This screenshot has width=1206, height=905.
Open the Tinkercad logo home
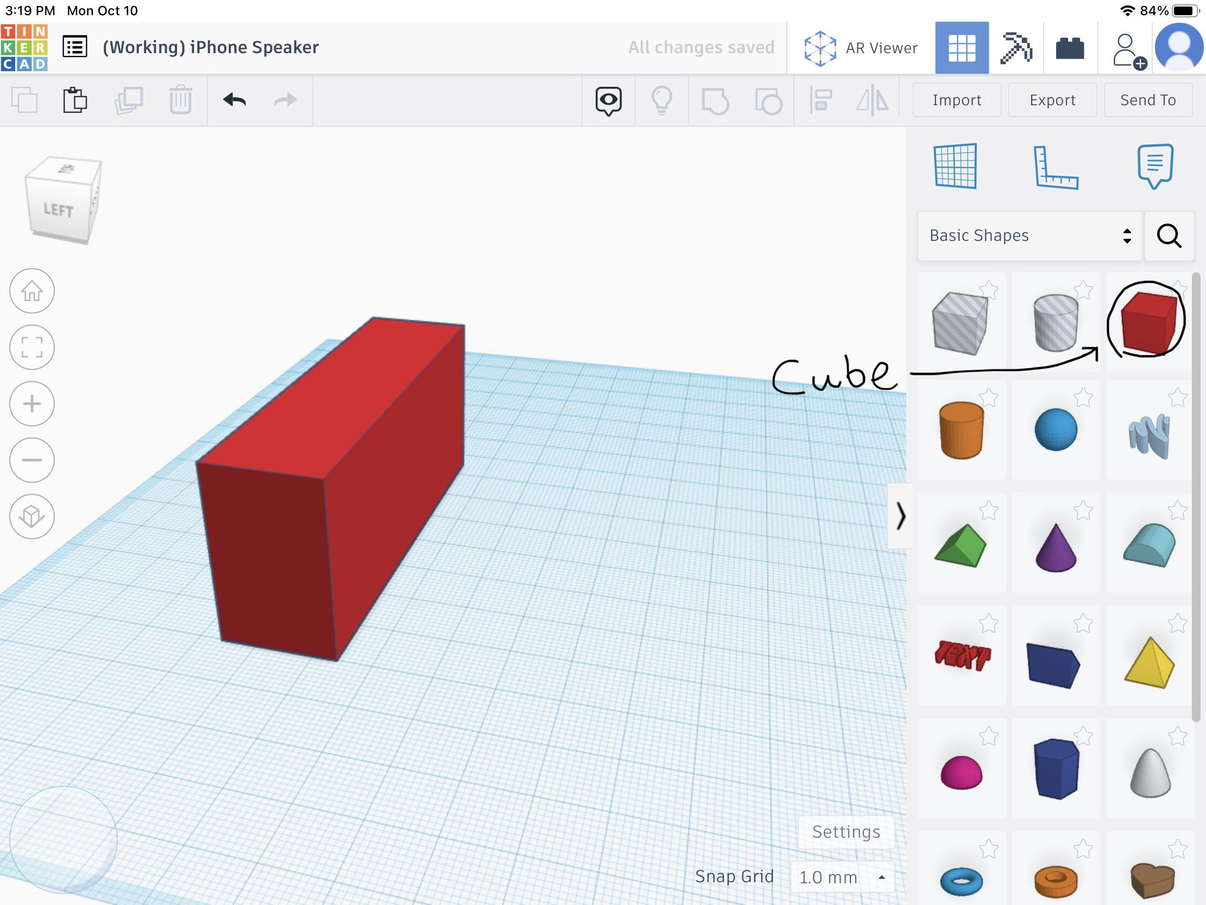point(24,48)
